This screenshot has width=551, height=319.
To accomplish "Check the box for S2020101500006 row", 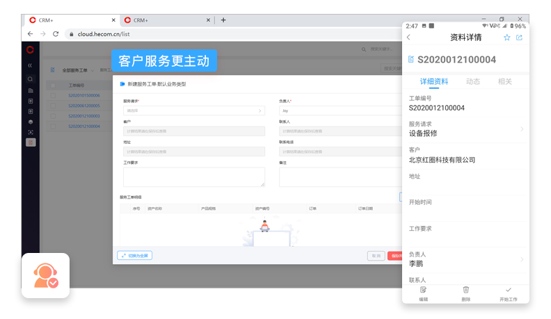I will (x=52, y=95).
